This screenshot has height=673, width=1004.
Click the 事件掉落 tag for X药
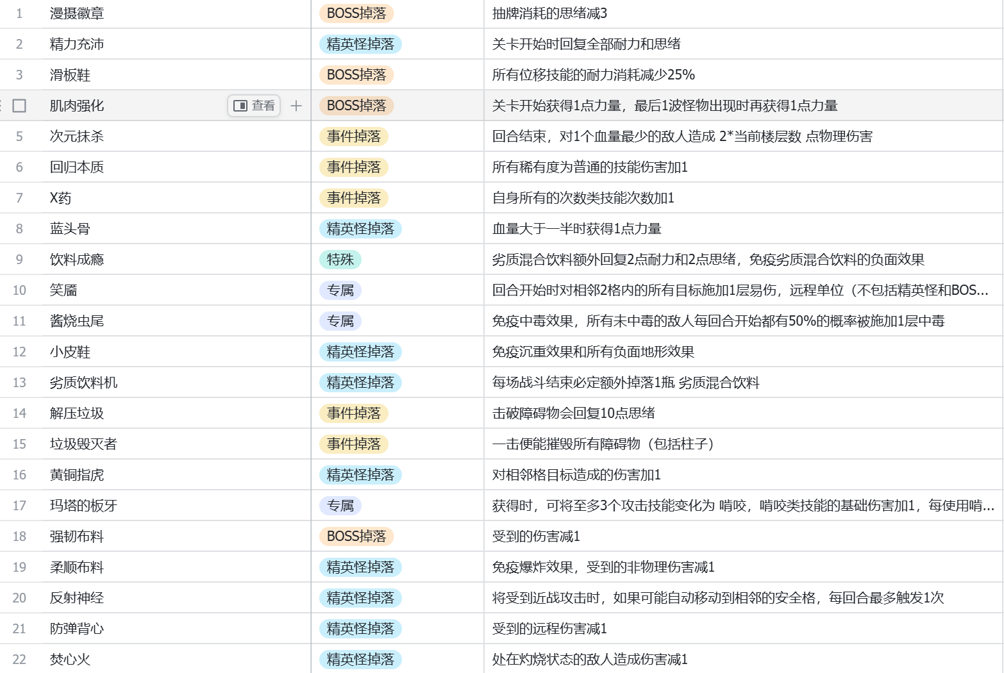click(x=354, y=198)
